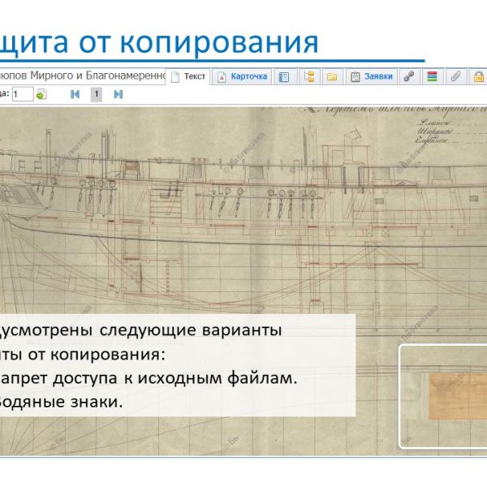
Task: Click the green go-to-page icon
Action: (x=41, y=94)
